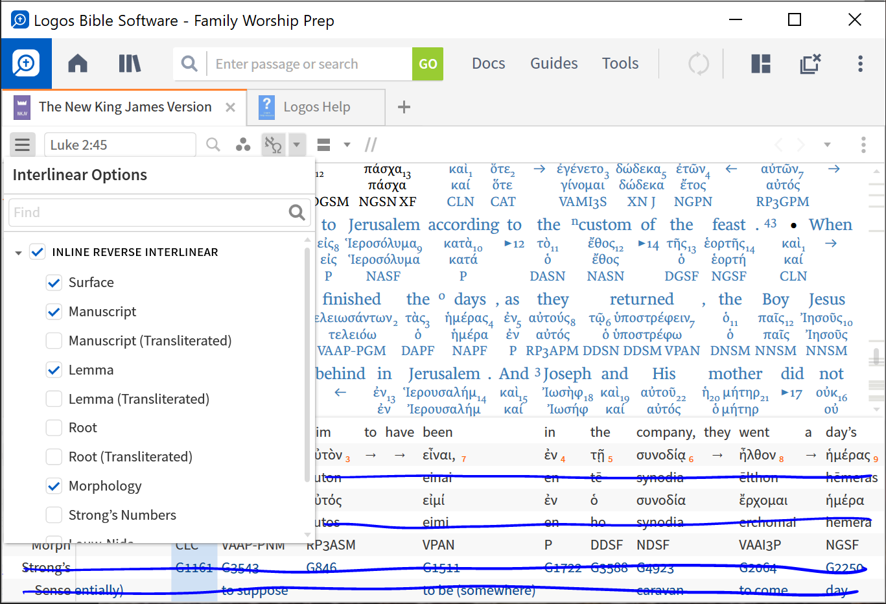This screenshot has height=604, width=886.
Task: Uncheck the Lemma option
Action: click(x=54, y=370)
